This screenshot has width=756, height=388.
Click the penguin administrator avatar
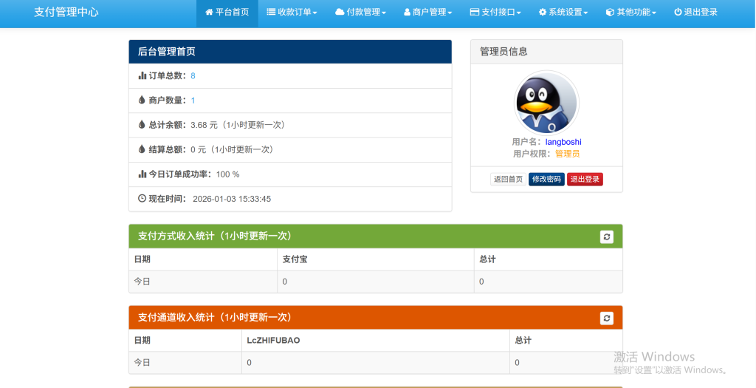click(546, 103)
